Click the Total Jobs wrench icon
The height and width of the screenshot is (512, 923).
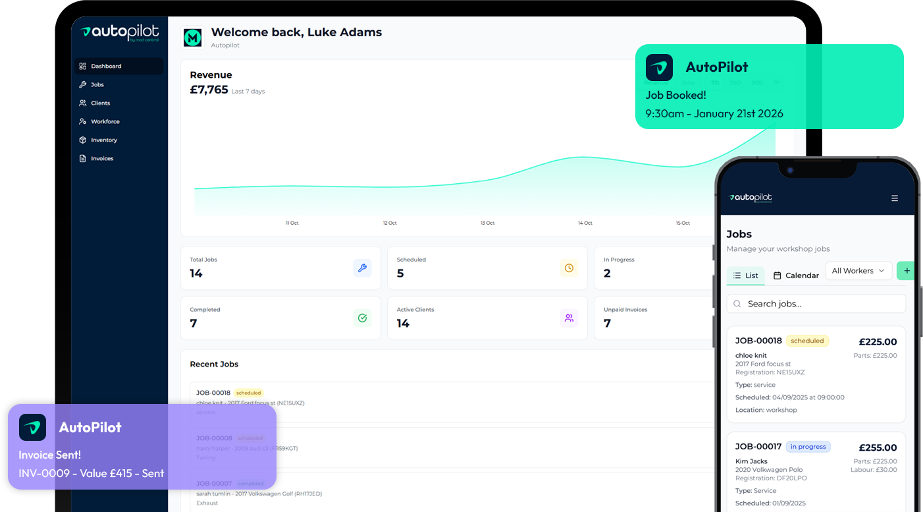pyautogui.click(x=362, y=268)
